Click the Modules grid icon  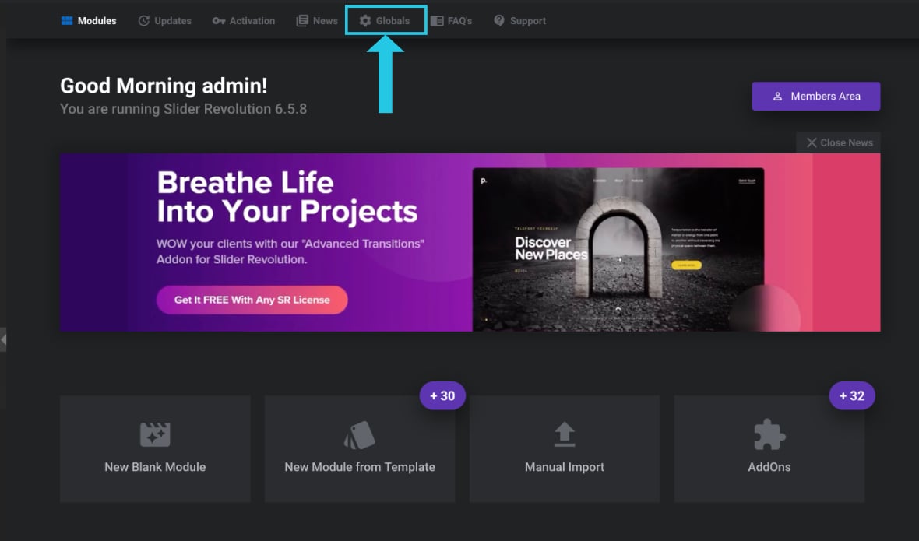67,21
